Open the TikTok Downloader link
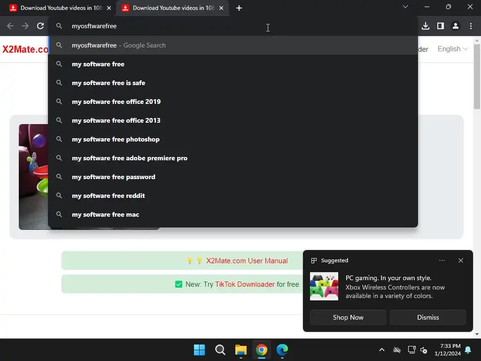Viewport: 481px width, 361px height. pyautogui.click(x=245, y=284)
